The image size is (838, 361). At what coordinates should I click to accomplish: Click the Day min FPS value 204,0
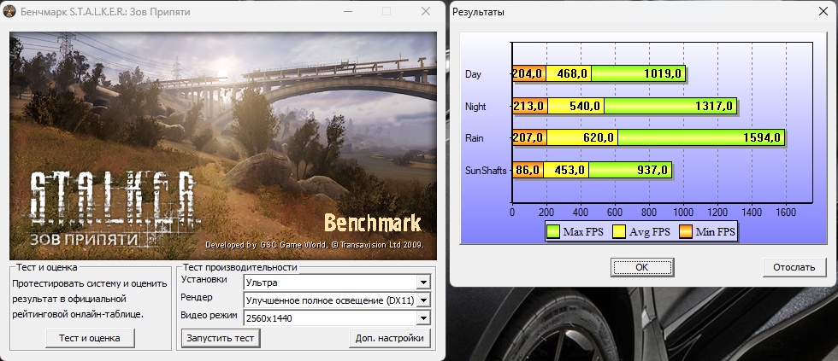(528, 74)
